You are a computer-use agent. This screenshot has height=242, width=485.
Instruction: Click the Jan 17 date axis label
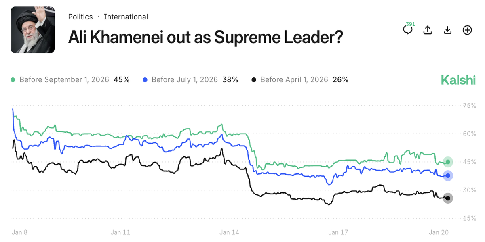click(x=338, y=232)
